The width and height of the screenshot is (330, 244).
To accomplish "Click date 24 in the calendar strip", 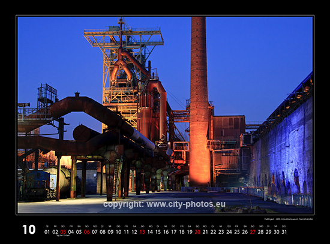I will (x=229, y=232).
